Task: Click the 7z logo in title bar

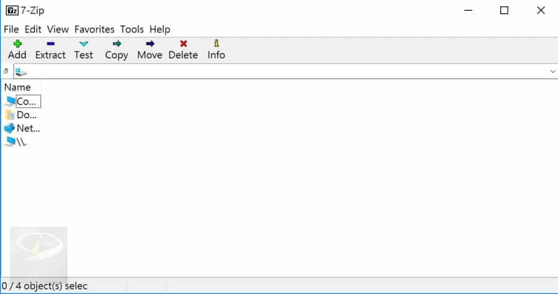Action: (12, 11)
